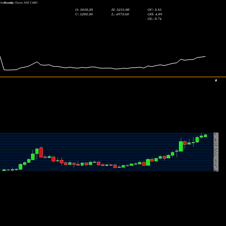The height and width of the screenshot is (226, 226).
Task: Select the 'OH: 4.09' reading
Action: 155,14
